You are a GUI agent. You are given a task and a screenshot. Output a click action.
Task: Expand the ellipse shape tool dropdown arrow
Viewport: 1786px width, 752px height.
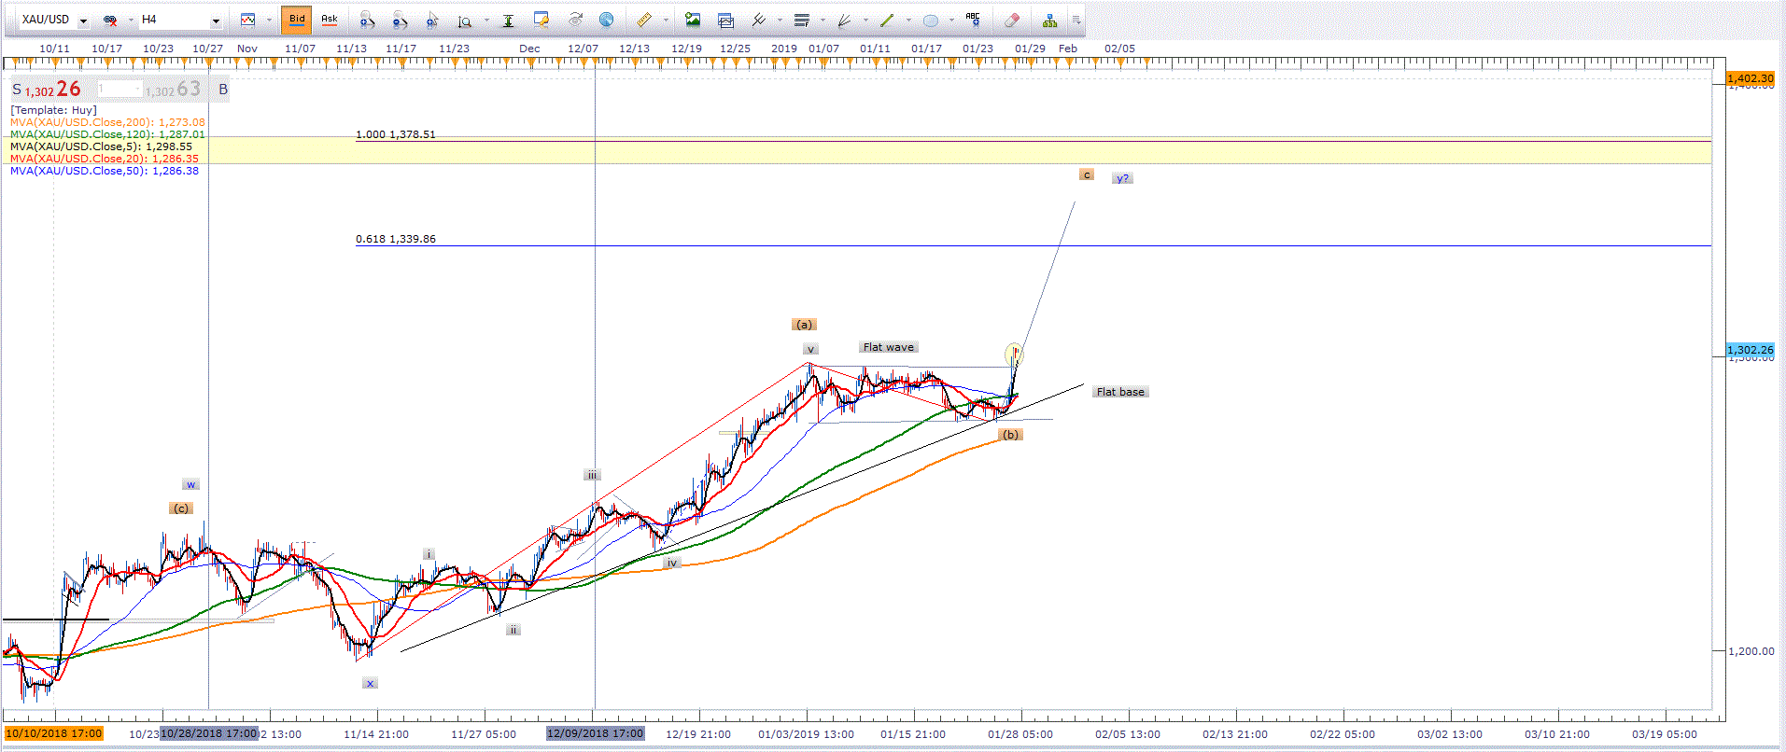pos(951,21)
